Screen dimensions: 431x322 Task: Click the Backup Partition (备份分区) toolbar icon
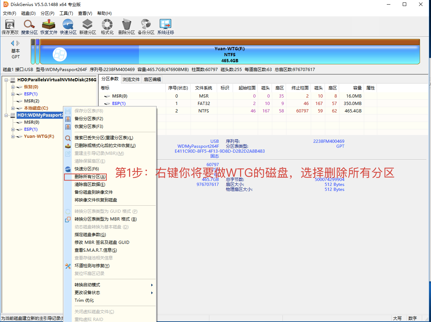146,27
